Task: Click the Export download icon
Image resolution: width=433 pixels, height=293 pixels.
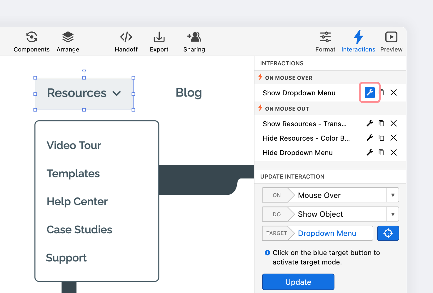Action: (159, 37)
